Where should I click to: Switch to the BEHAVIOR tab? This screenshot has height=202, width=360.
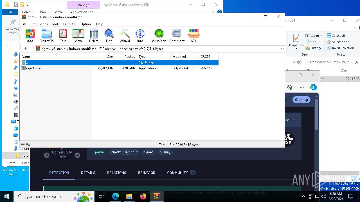147,173
